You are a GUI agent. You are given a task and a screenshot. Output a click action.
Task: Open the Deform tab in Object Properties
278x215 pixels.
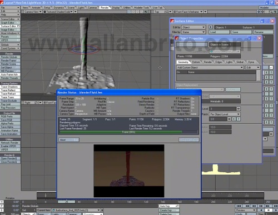click(196, 62)
